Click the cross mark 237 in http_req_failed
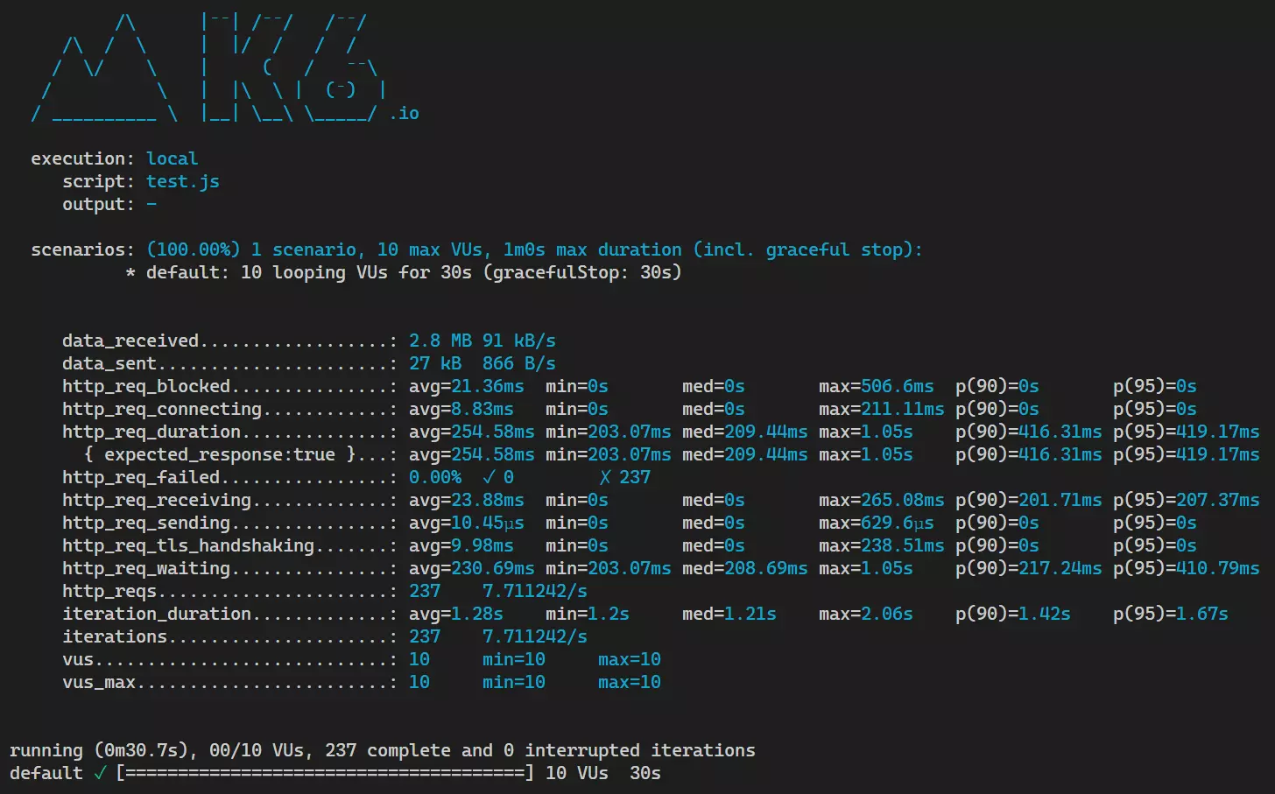 [625, 477]
